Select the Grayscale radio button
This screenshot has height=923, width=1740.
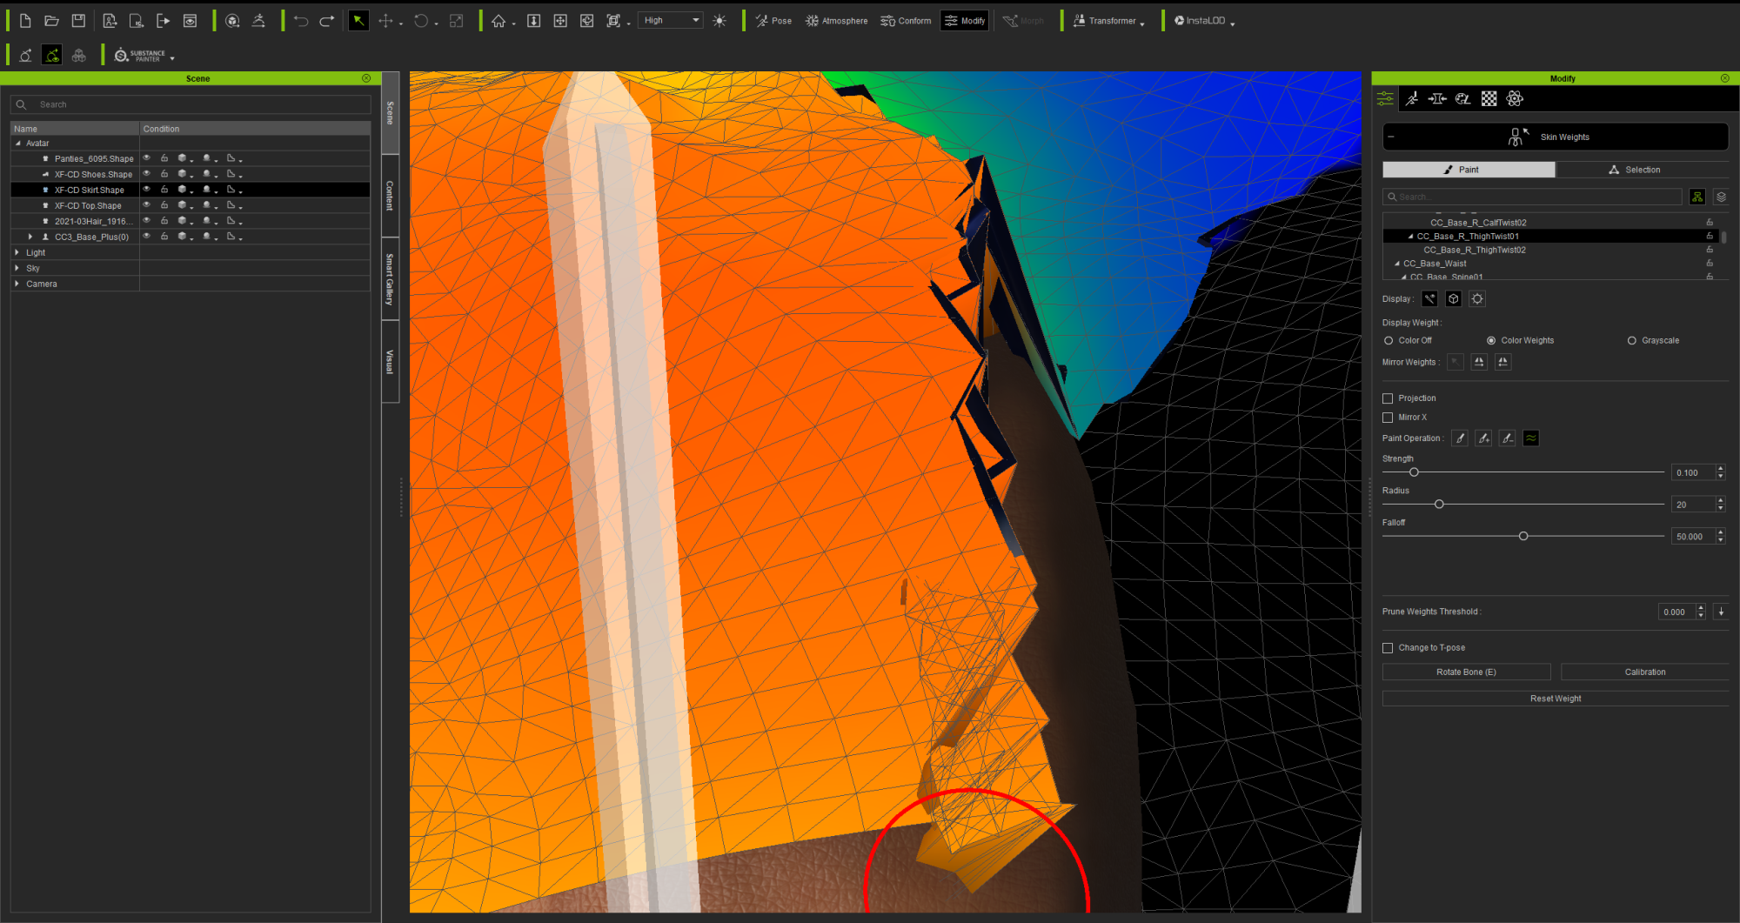click(1632, 340)
